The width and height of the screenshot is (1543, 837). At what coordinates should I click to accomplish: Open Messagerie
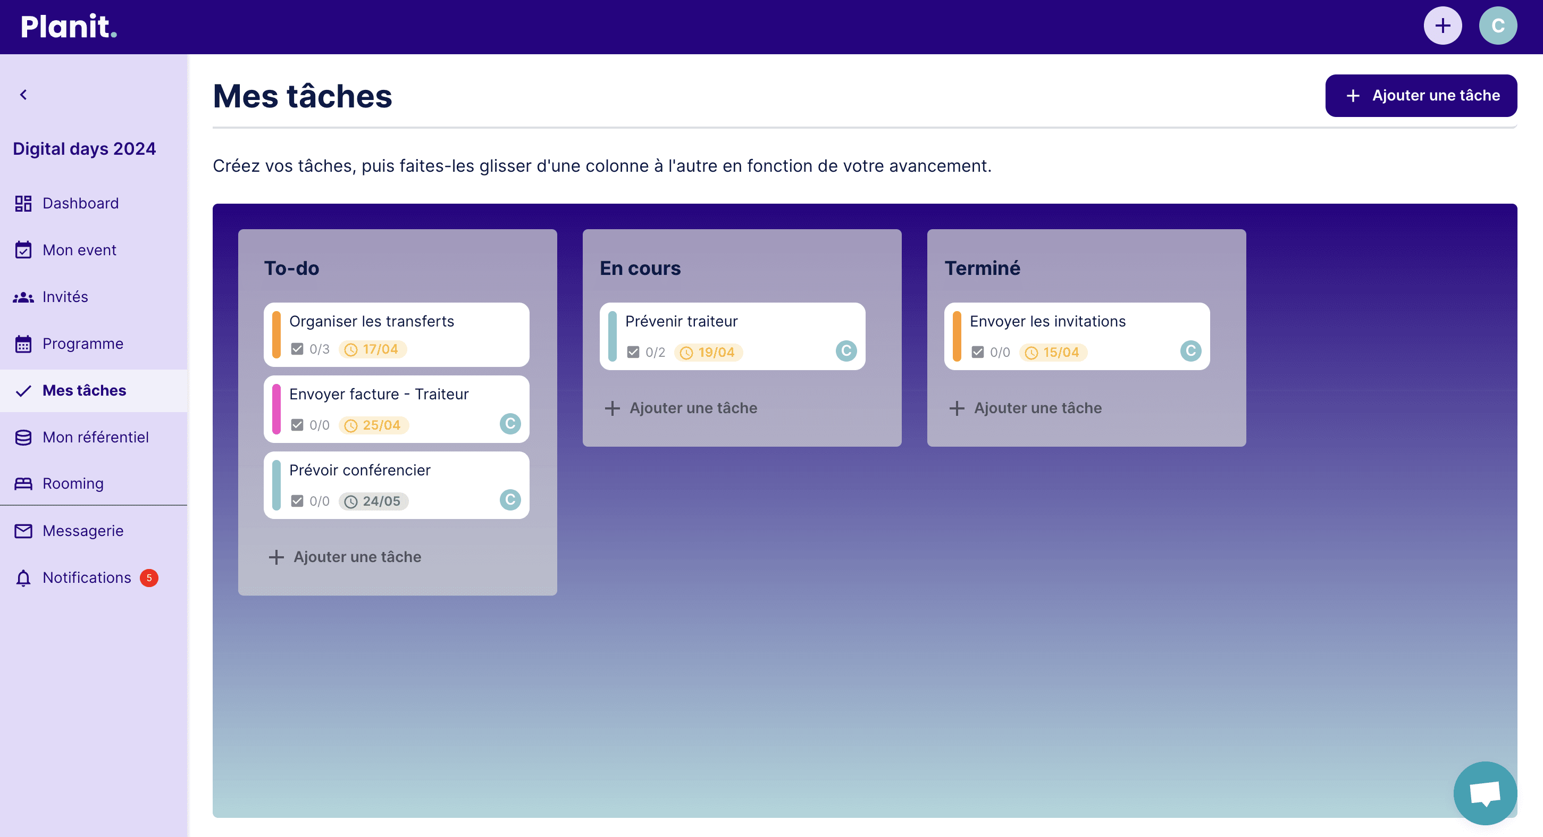click(94, 531)
